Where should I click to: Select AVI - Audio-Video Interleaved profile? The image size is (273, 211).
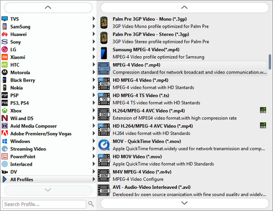[182, 190]
